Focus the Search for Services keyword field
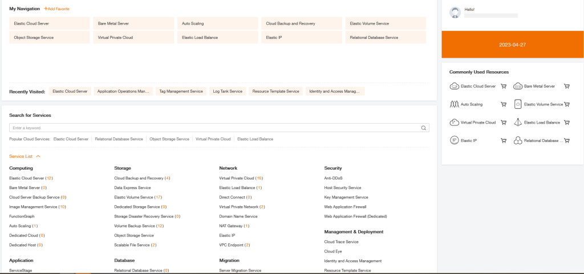The image size is (584, 274). point(219,128)
